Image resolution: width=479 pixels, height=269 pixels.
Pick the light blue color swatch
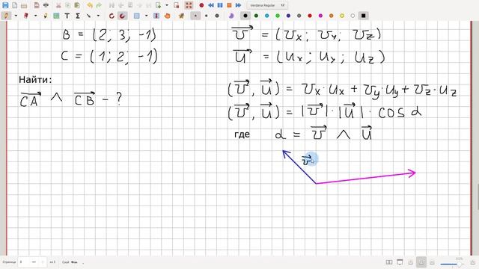266,16
